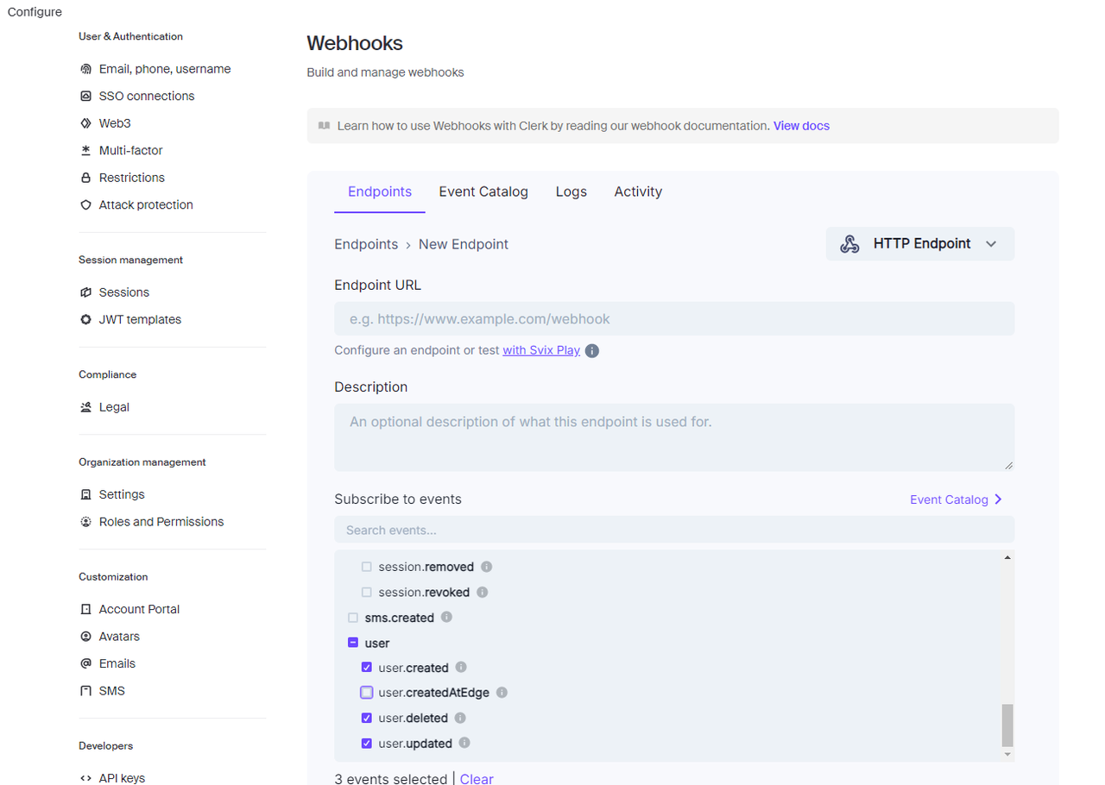
Task: Click the info icon beside user.createdAtEdge
Action: (x=502, y=693)
